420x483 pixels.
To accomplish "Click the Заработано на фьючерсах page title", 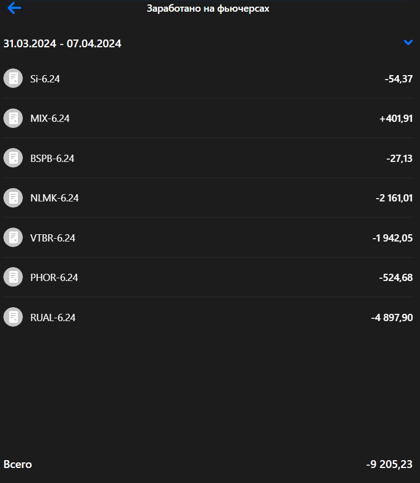I will pos(208,9).
